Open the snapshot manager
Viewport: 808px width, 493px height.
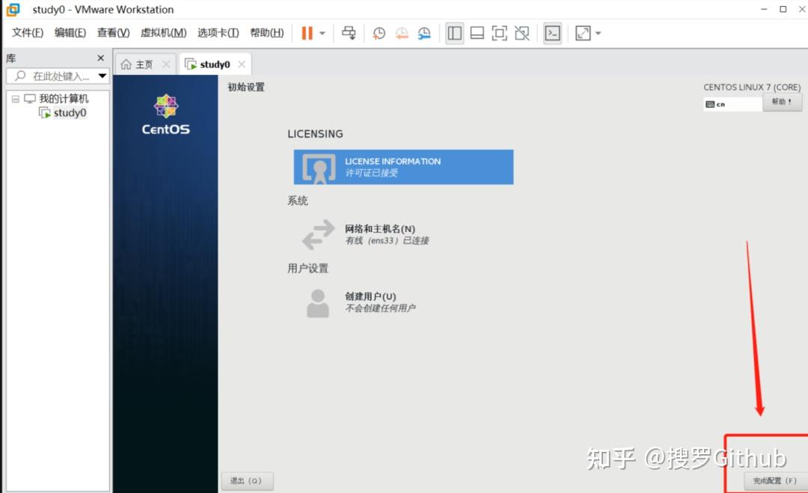[424, 34]
